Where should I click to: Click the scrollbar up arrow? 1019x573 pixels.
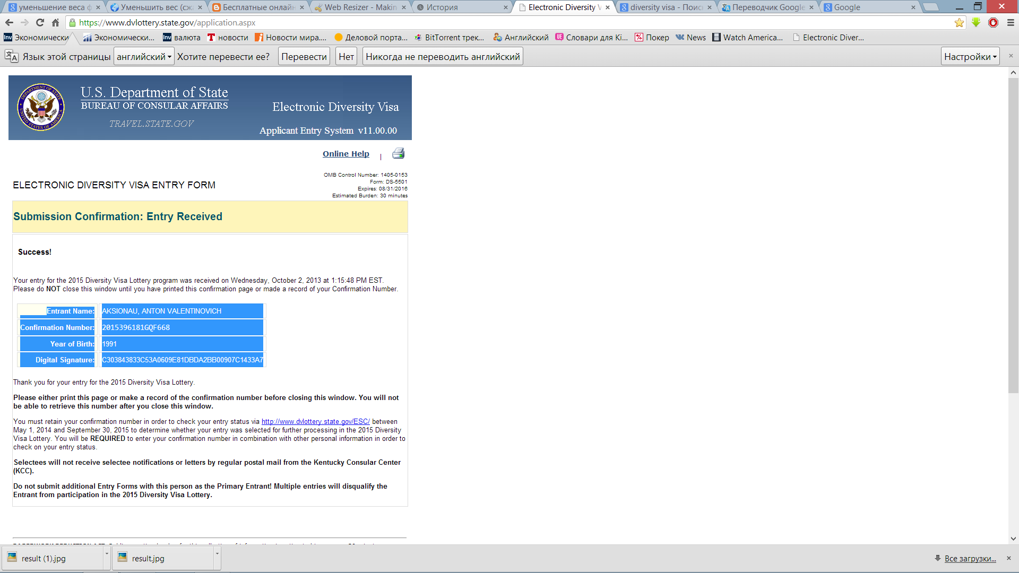[1013, 73]
